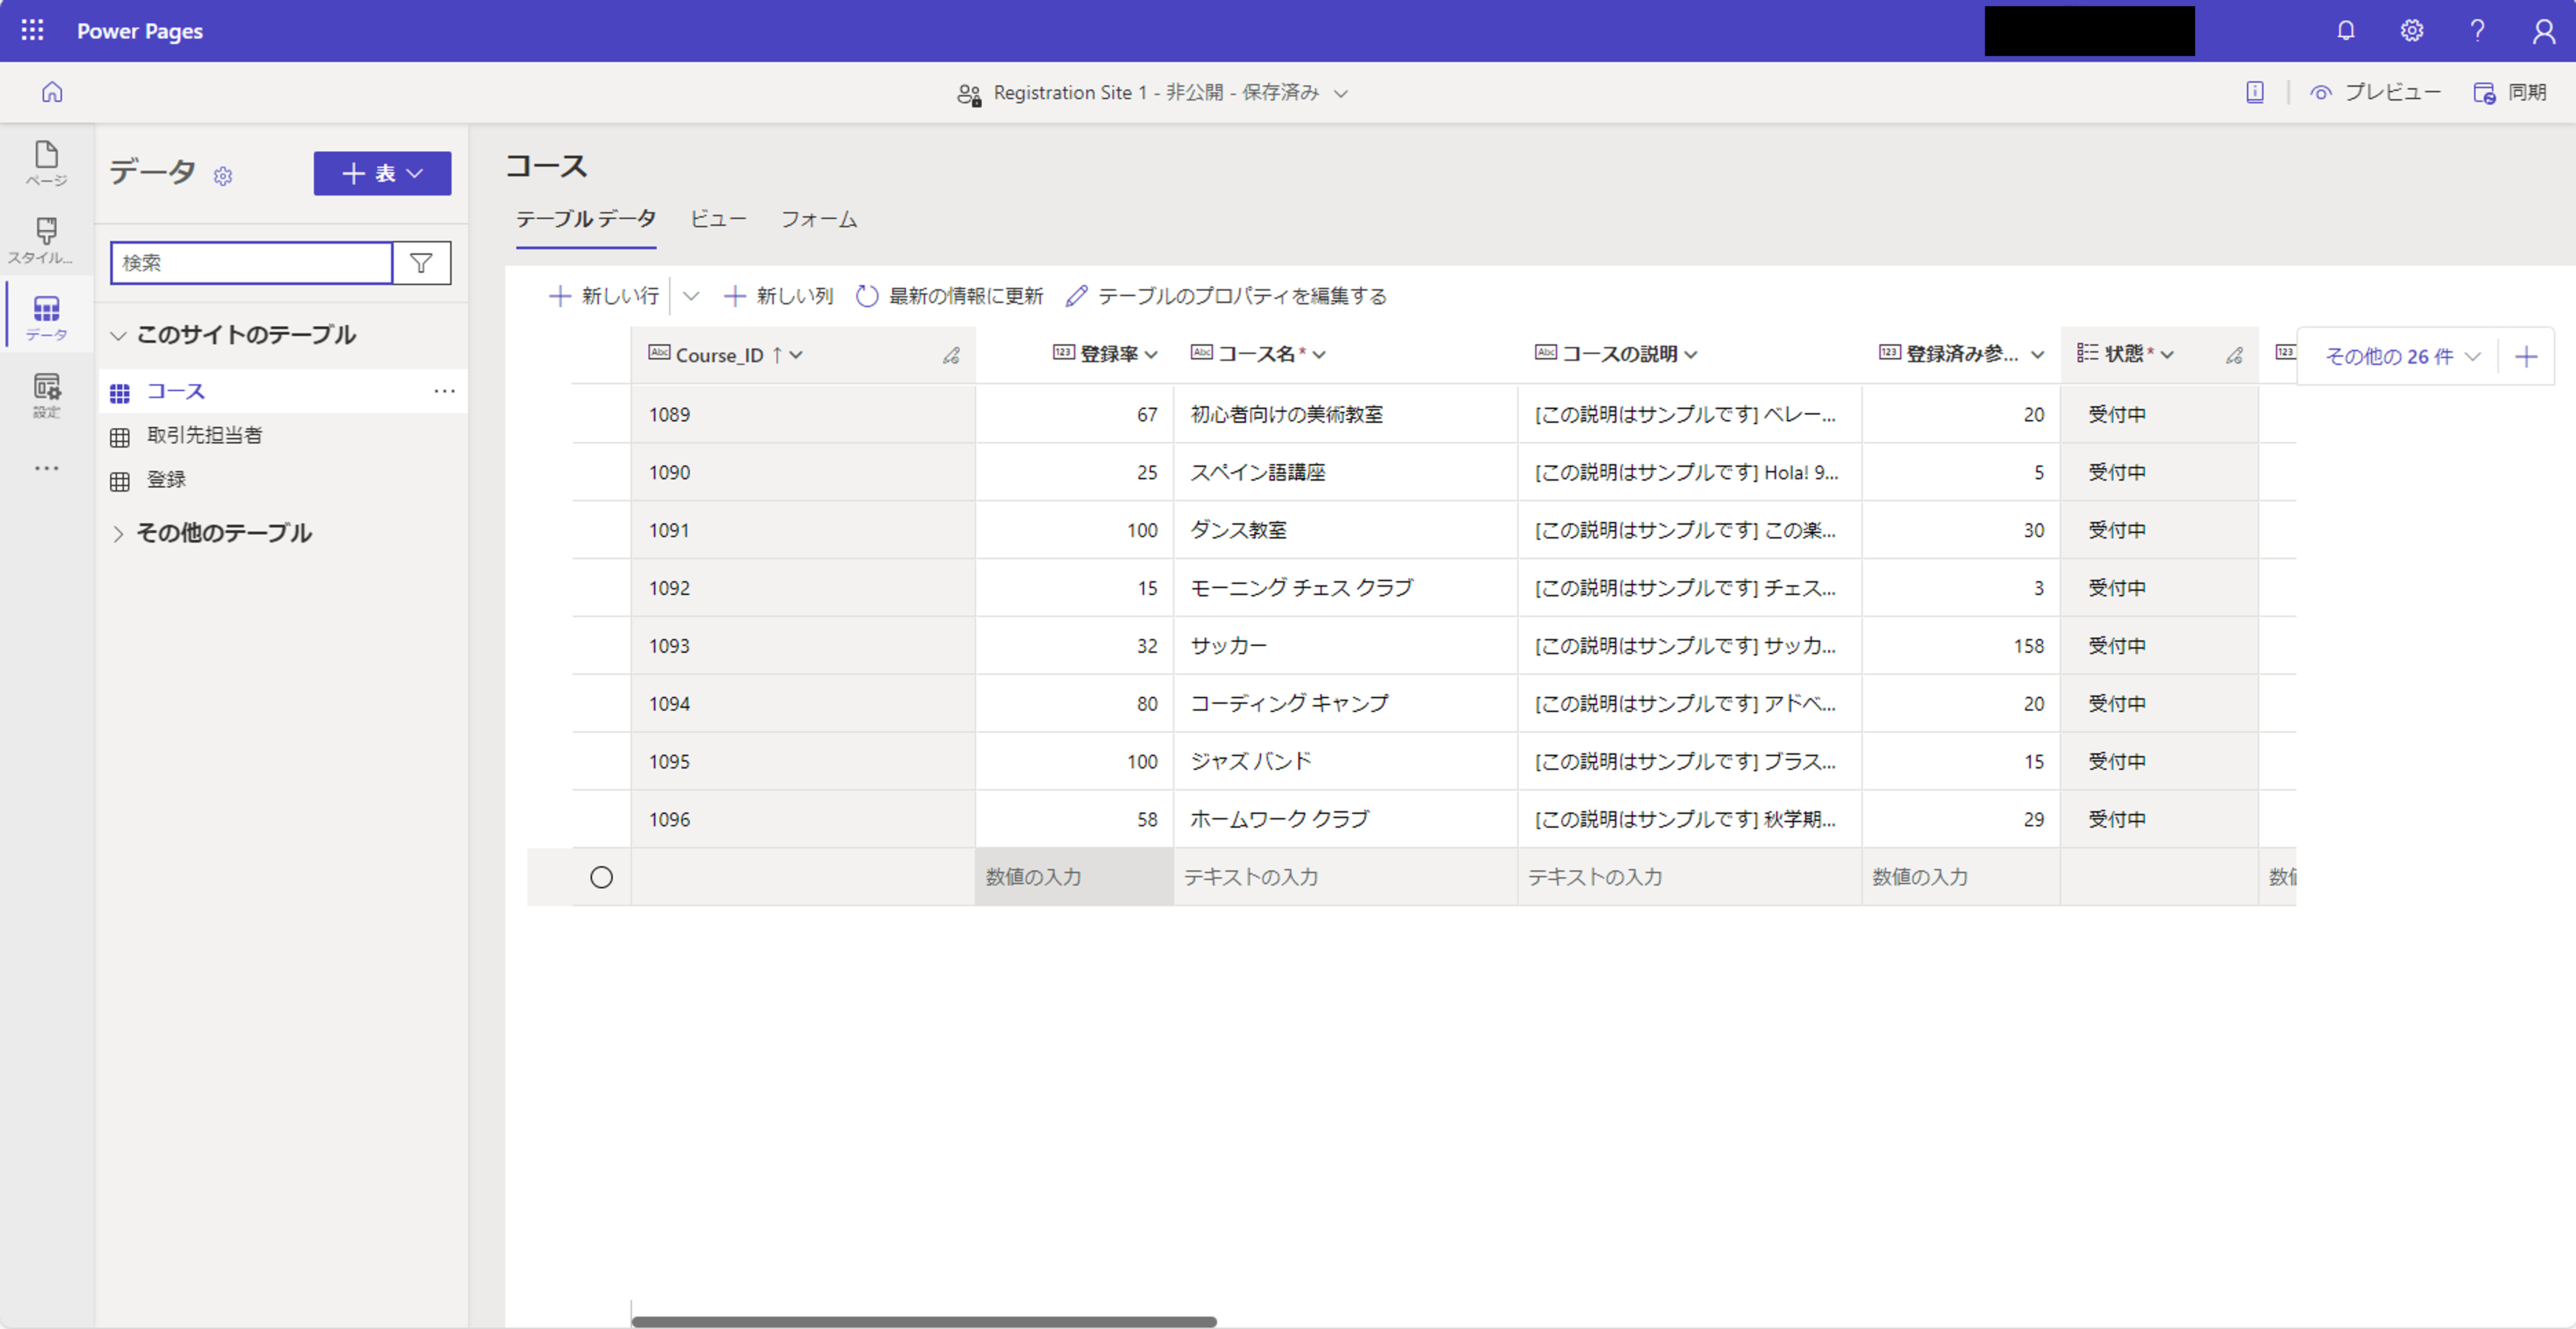Switch to ビュー tab
Screen dimensions: 2576x1329
click(x=718, y=219)
